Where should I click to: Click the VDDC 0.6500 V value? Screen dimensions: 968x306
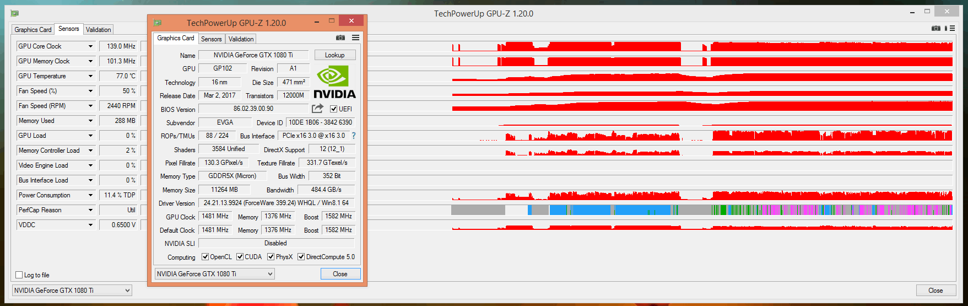[118, 225]
